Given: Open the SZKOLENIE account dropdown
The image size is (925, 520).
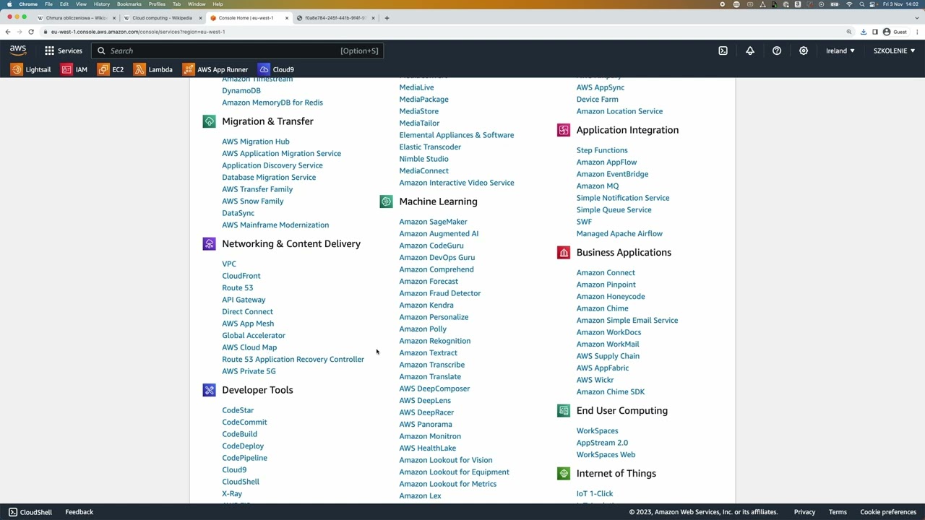Looking at the screenshot, I should tap(894, 51).
